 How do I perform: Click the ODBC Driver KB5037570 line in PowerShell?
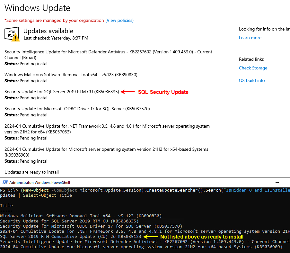(91, 226)
